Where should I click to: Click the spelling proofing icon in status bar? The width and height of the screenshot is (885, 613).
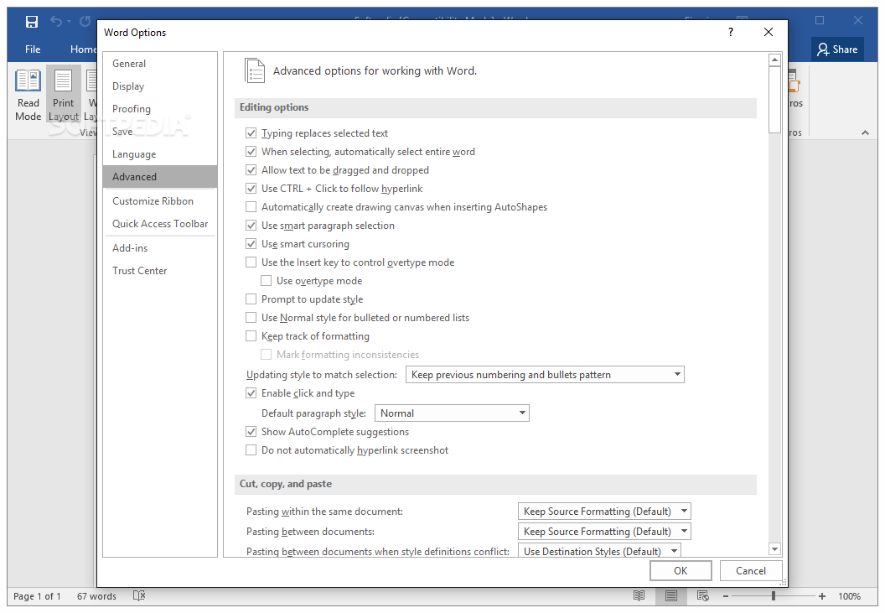(x=139, y=595)
